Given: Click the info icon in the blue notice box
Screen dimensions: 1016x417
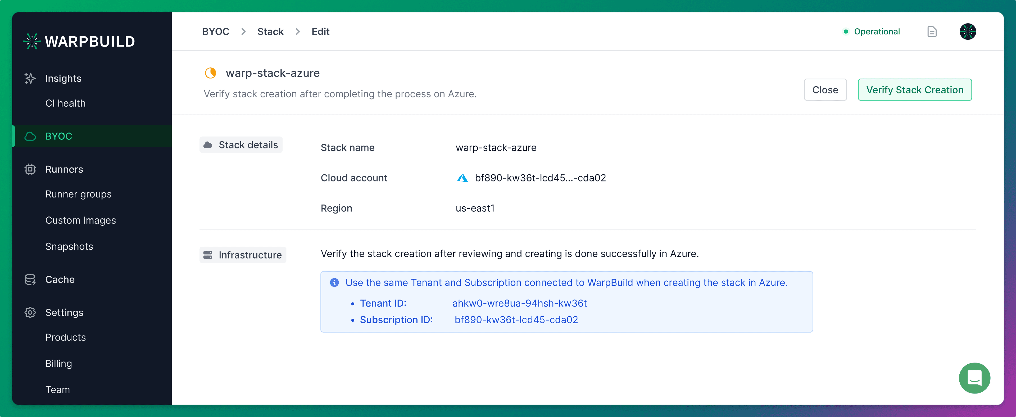Looking at the screenshot, I should click(334, 283).
